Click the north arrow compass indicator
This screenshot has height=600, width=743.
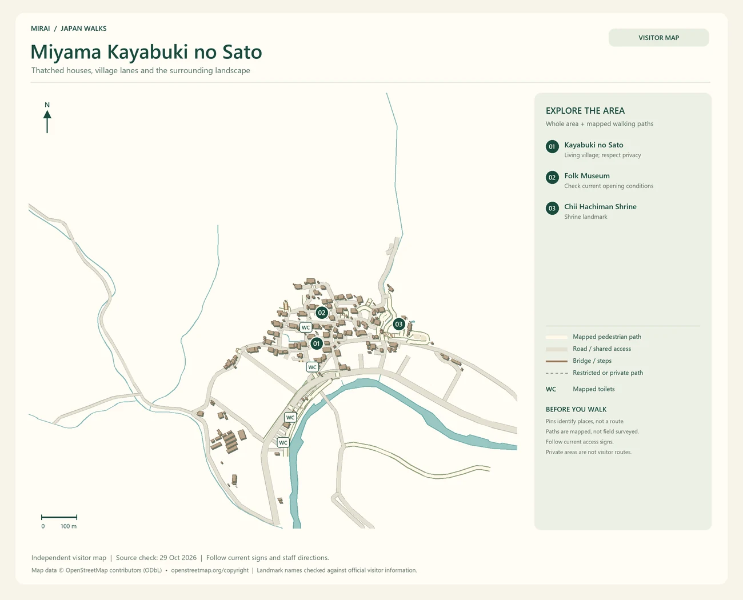point(47,118)
